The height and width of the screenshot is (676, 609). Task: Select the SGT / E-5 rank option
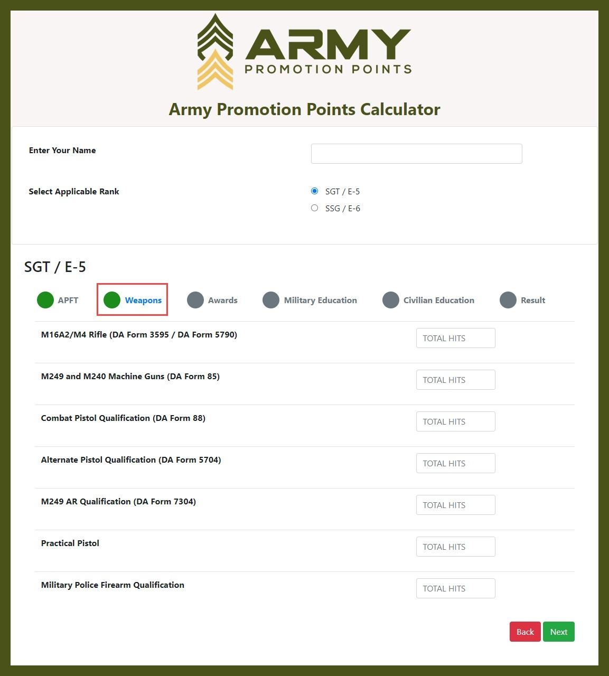[x=315, y=191]
